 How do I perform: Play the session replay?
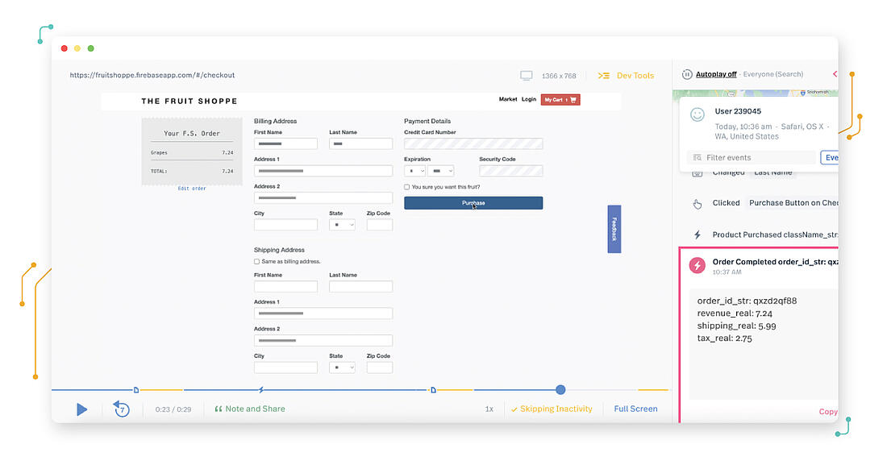tap(81, 409)
